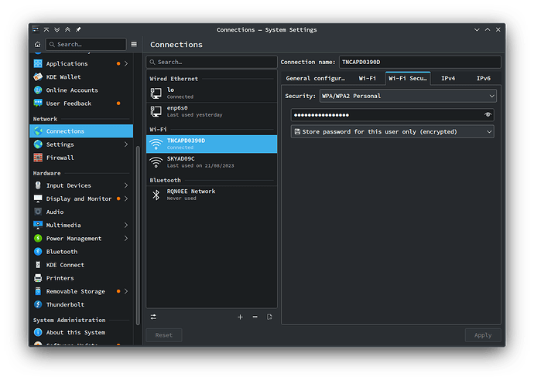Click the keep-below double down arrow icon

pyautogui.click(x=56, y=29)
